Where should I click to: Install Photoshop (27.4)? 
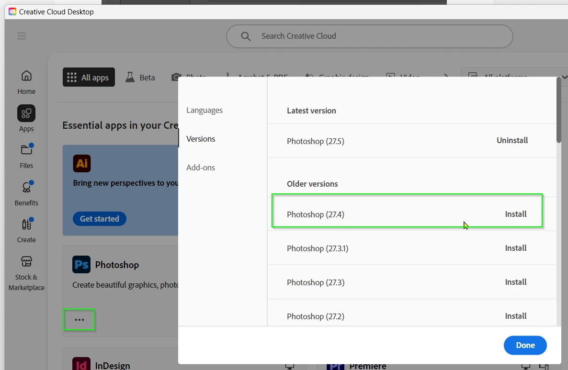click(516, 214)
